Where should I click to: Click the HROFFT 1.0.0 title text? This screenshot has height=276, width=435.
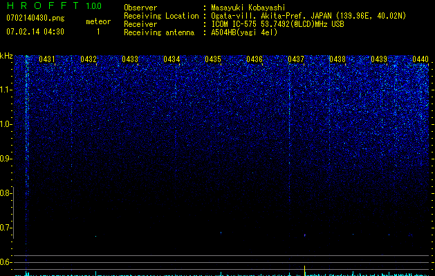point(55,6)
